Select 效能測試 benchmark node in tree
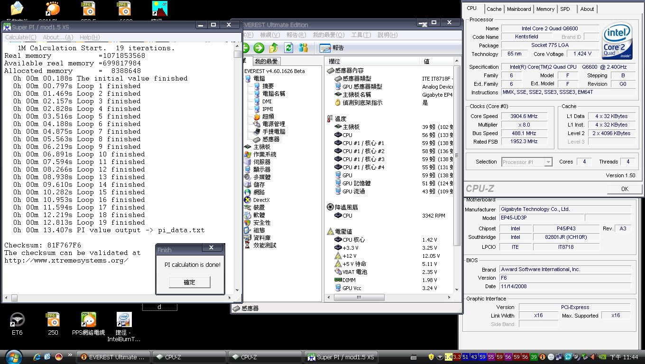This screenshot has height=364, width=645. [265, 246]
